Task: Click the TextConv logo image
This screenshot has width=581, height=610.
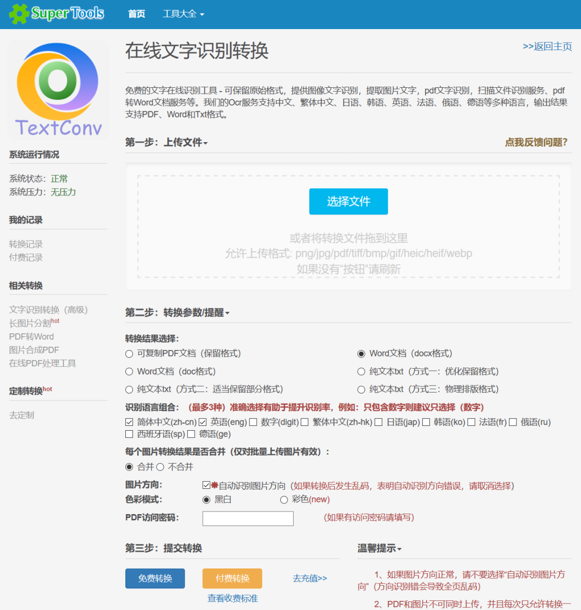Action: tap(58, 89)
